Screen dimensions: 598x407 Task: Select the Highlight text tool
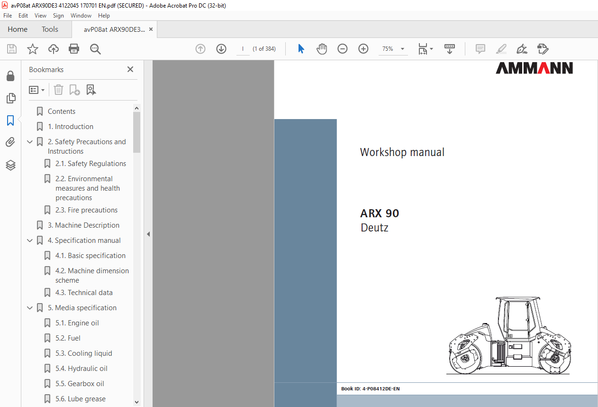(501, 49)
